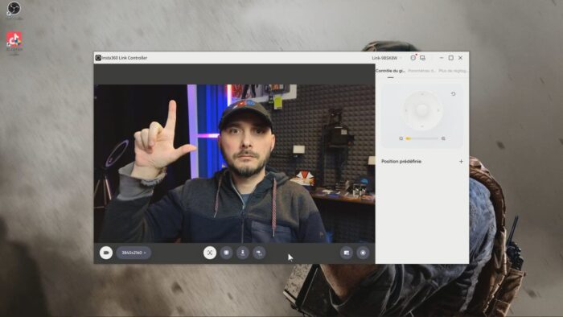
Task: Click the record button in bottom toolbar
Action: click(x=363, y=253)
